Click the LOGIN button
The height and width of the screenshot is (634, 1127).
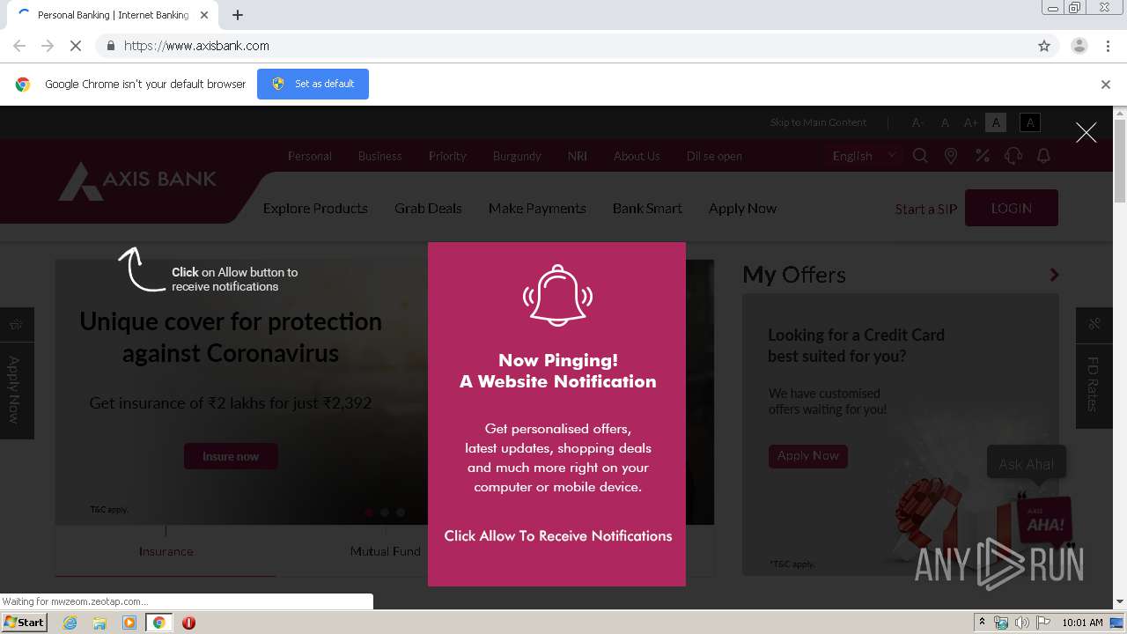pos(1011,208)
